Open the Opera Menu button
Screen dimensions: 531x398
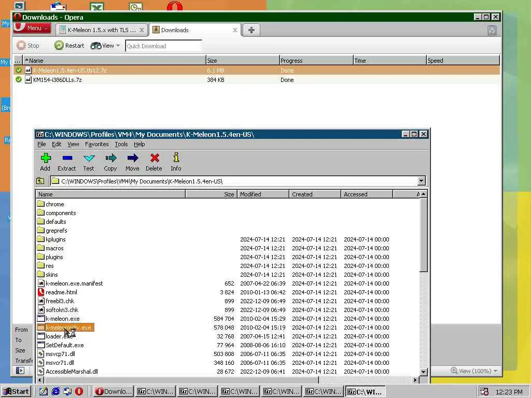tap(32, 28)
